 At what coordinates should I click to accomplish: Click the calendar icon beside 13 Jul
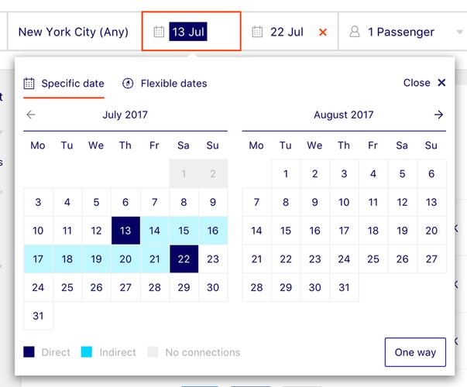tap(159, 32)
